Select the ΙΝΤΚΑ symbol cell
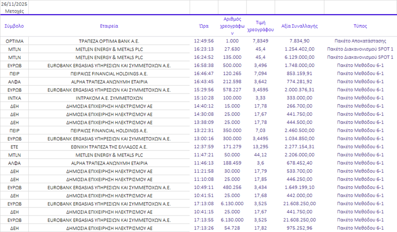Screen dimensions: 397x232 click(x=14, y=98)
